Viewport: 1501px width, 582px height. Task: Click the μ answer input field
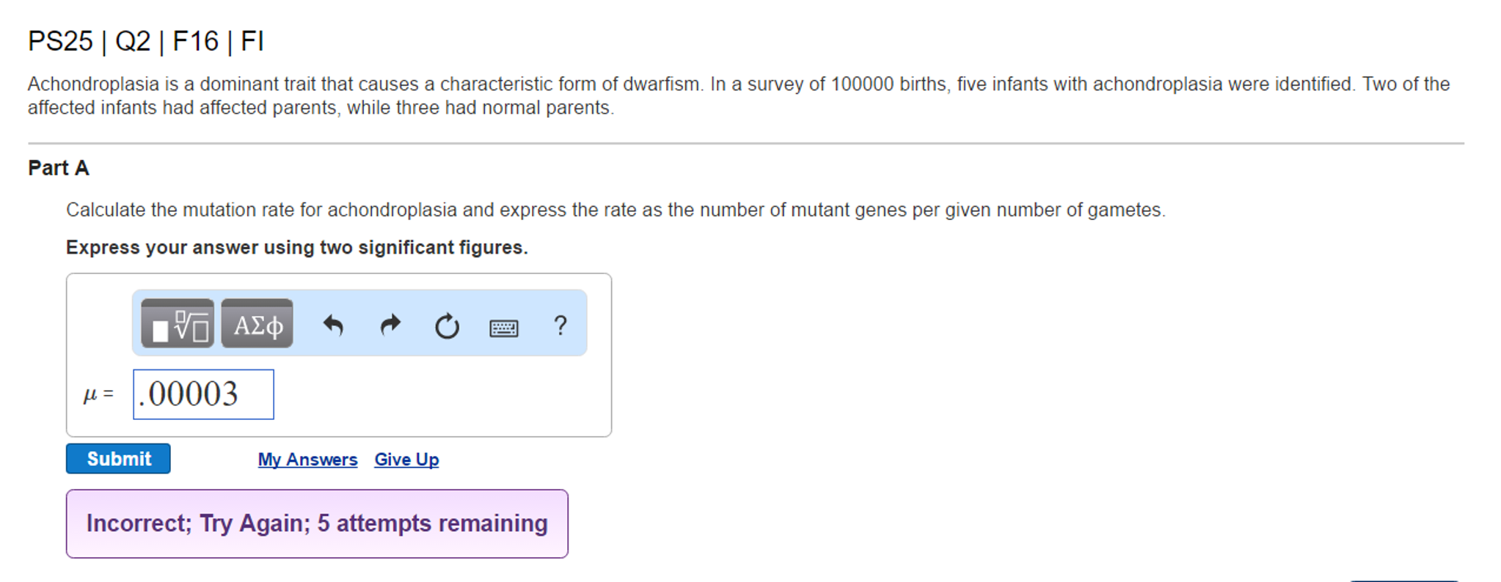pos(203,394)
